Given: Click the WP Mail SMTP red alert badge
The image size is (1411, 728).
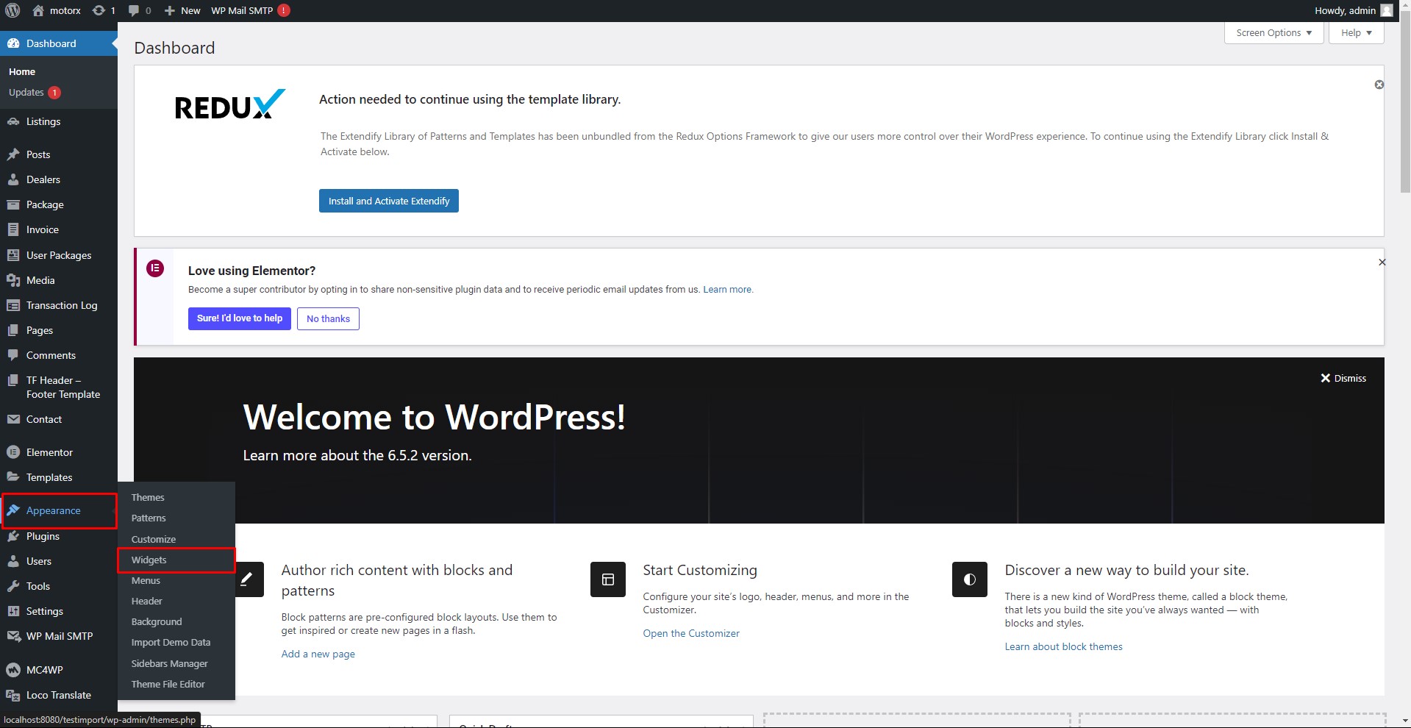Looking at the screenshot, I should [284, 10].
